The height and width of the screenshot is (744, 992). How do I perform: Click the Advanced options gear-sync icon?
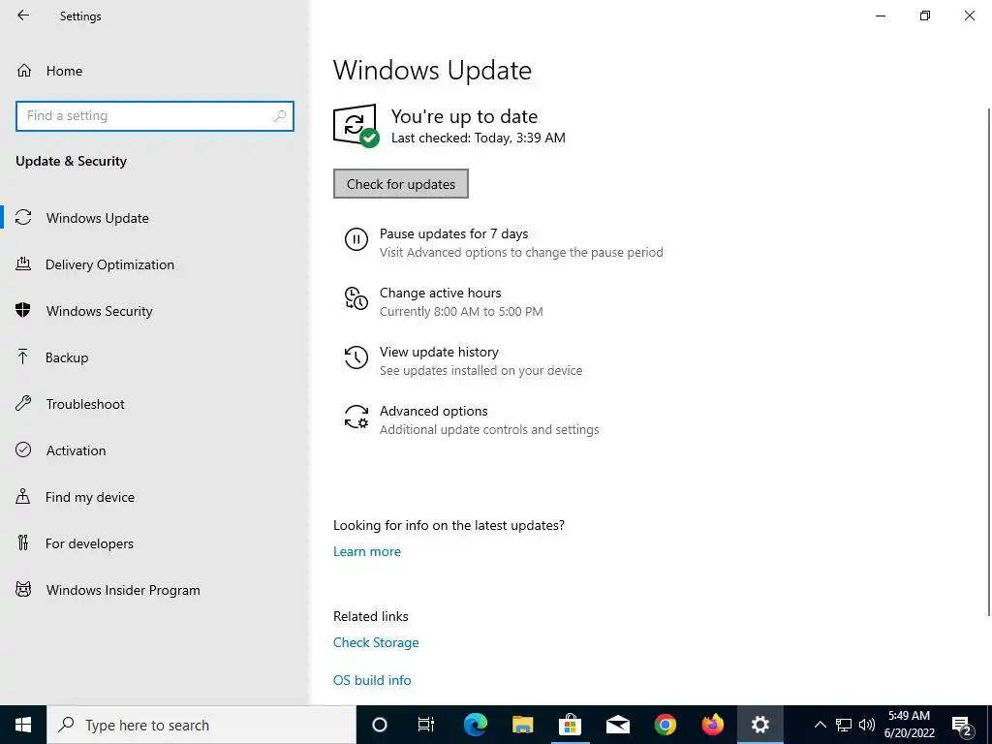[356, 417]
